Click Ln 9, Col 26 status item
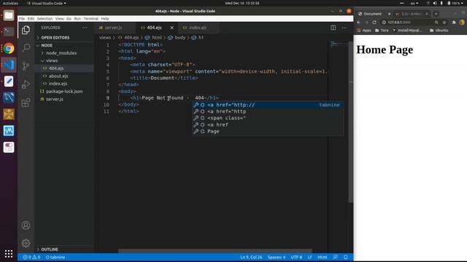 pyautogui.click(x=251, y=257)
